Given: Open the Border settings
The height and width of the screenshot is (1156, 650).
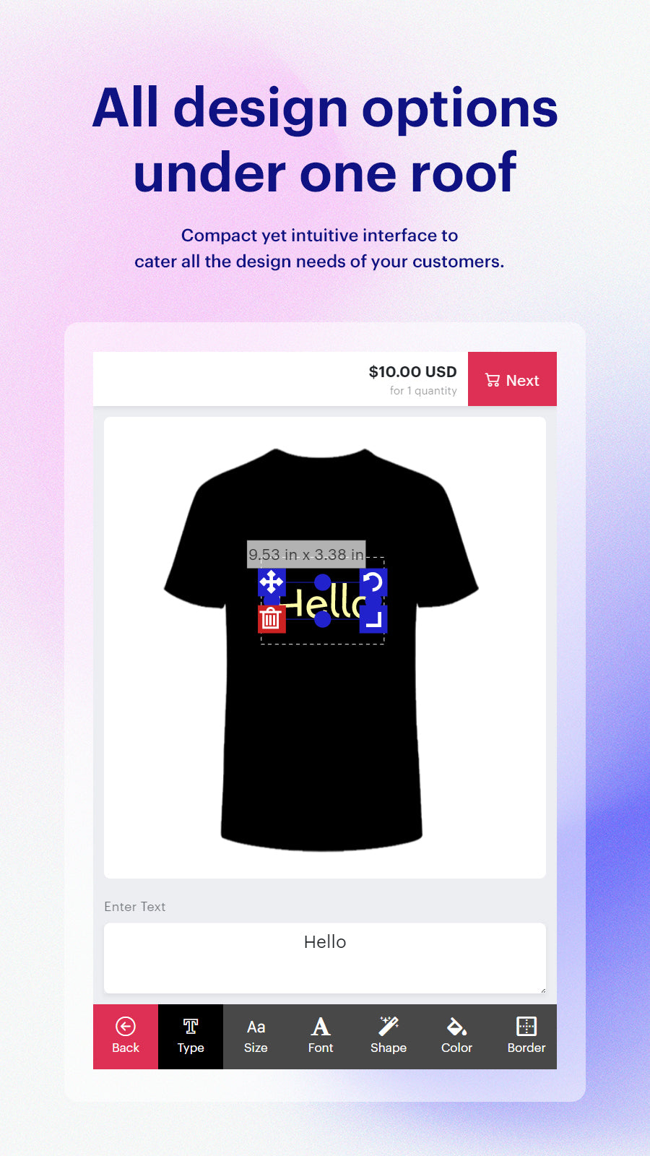Looking at the screenshot, I should 526,1037.
